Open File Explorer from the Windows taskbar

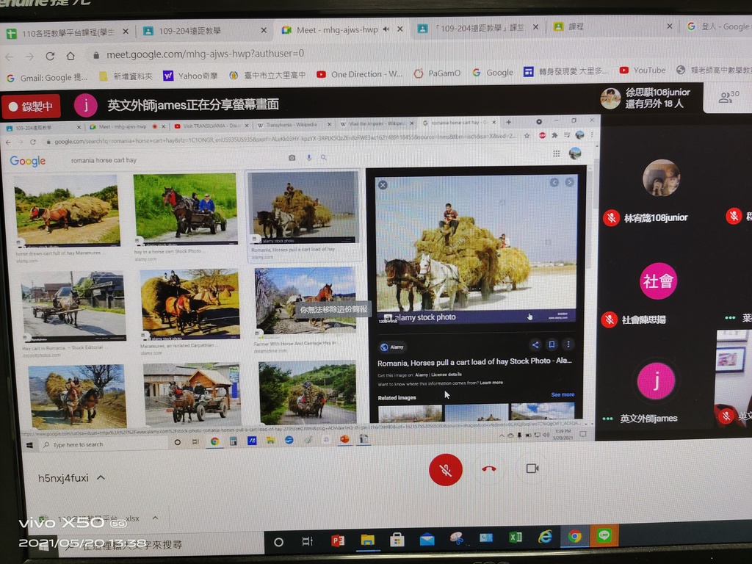coord(367,540)
